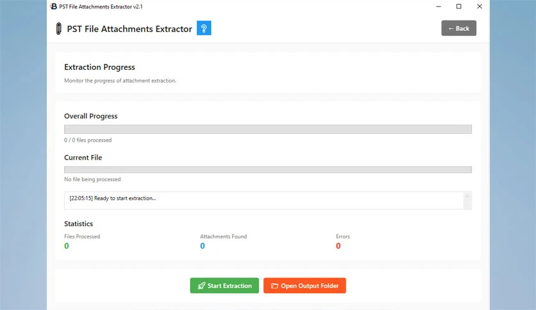
Task: Click the app logo in the title bar
Action: pyautogui.click(x=54, y=6)
